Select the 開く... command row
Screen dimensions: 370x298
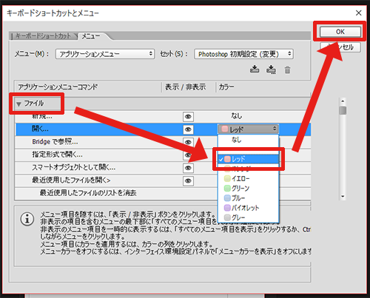pos(164,129)
